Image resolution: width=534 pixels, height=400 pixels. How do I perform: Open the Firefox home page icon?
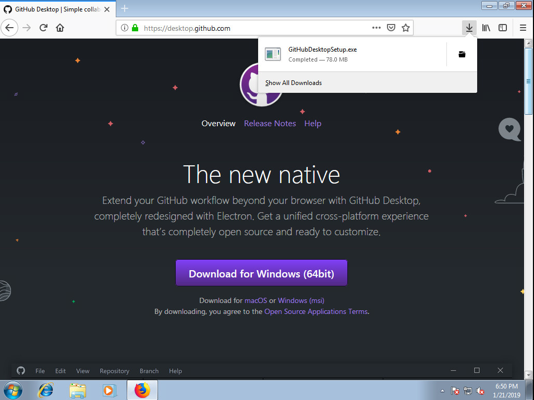click(x=60, y=28)
